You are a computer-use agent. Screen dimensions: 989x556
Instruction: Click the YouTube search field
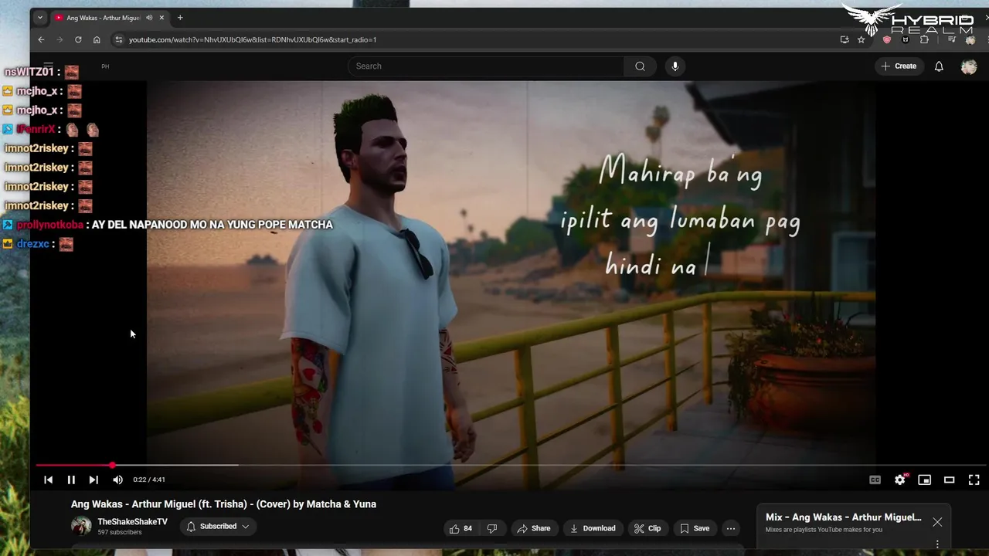[487, 66]
